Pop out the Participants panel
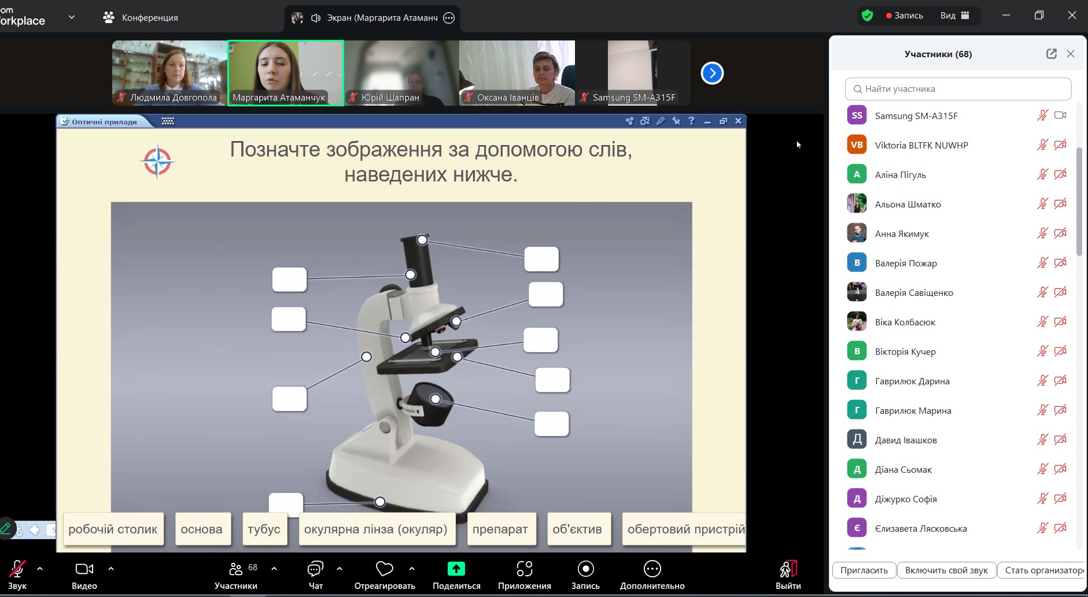 point(1051,54)
